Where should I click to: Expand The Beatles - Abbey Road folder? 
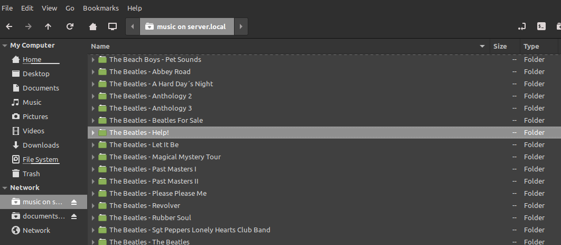pos(93,72)
